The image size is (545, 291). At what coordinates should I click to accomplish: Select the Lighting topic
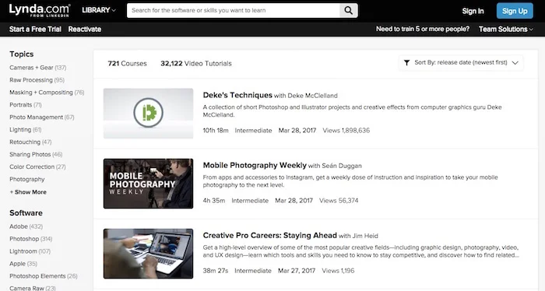(26, 129)
